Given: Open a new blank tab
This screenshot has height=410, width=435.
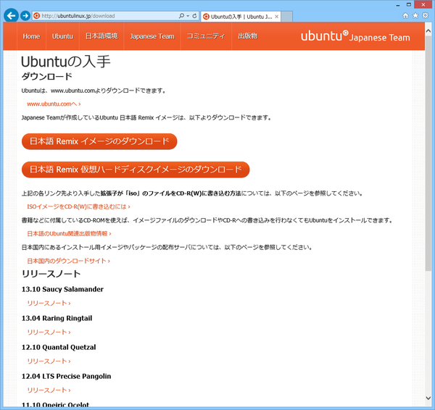Looking at the screenshot, I should click(287, 17).
